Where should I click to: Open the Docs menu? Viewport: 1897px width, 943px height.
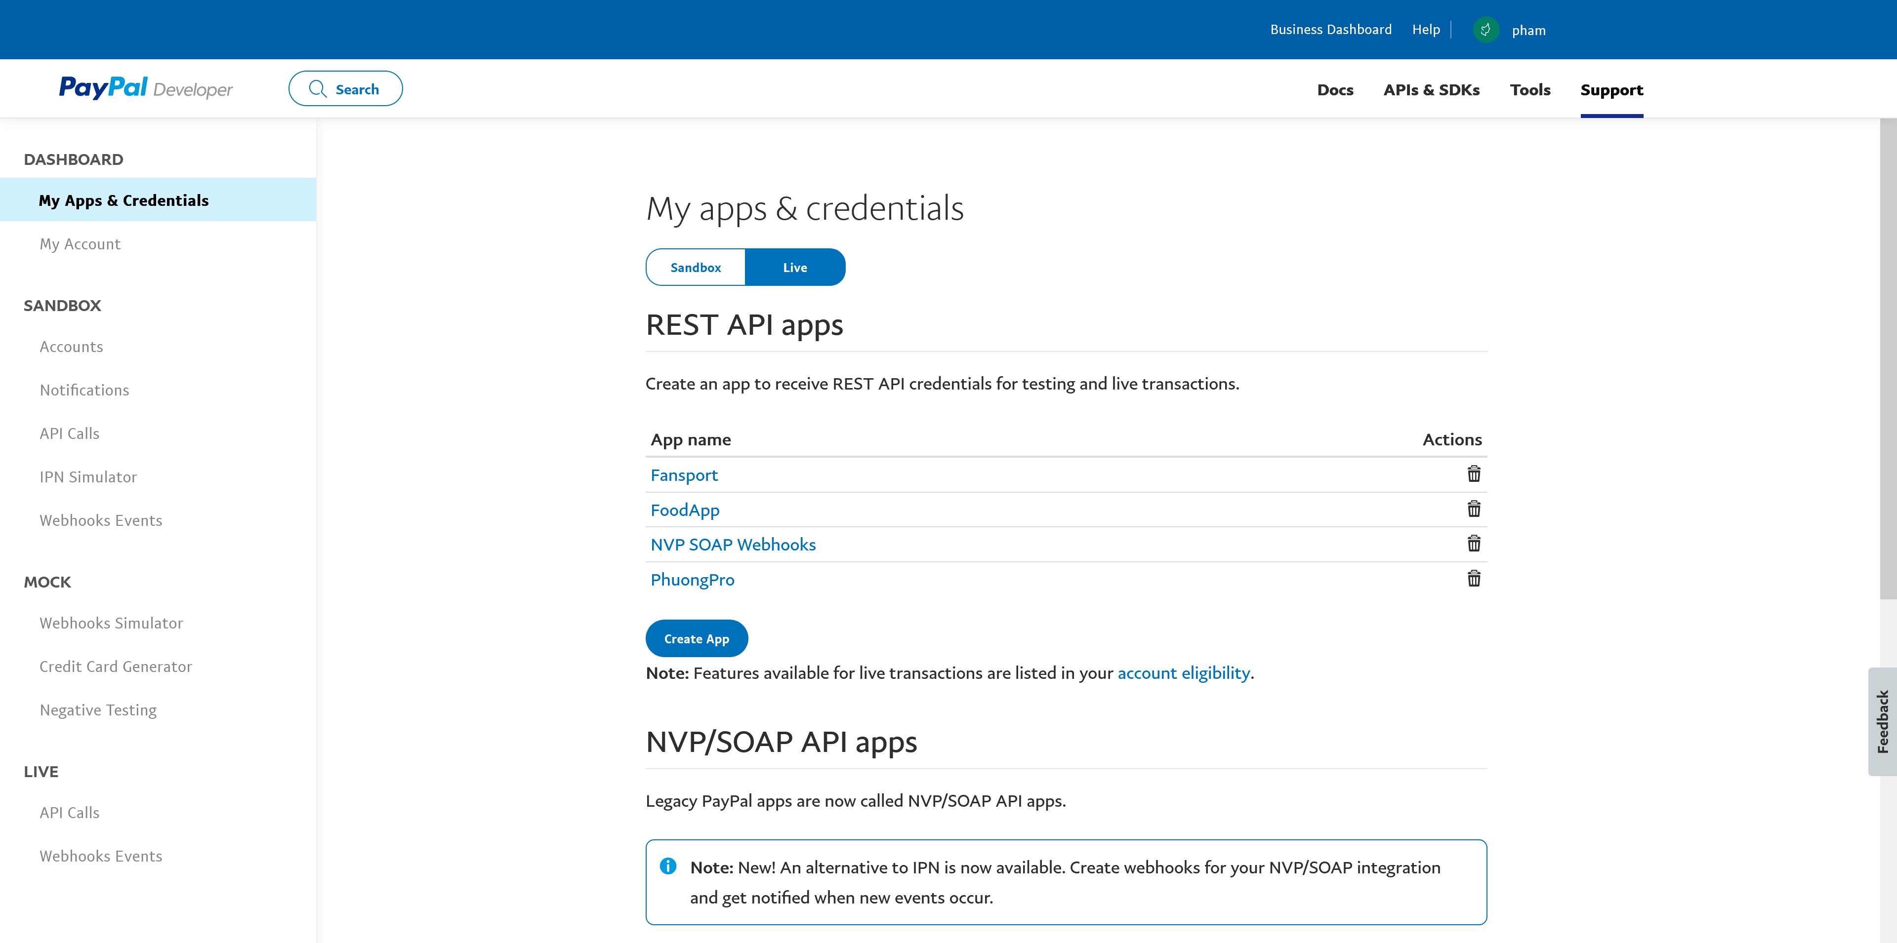pyautogui.click(x=1335, y=90)
